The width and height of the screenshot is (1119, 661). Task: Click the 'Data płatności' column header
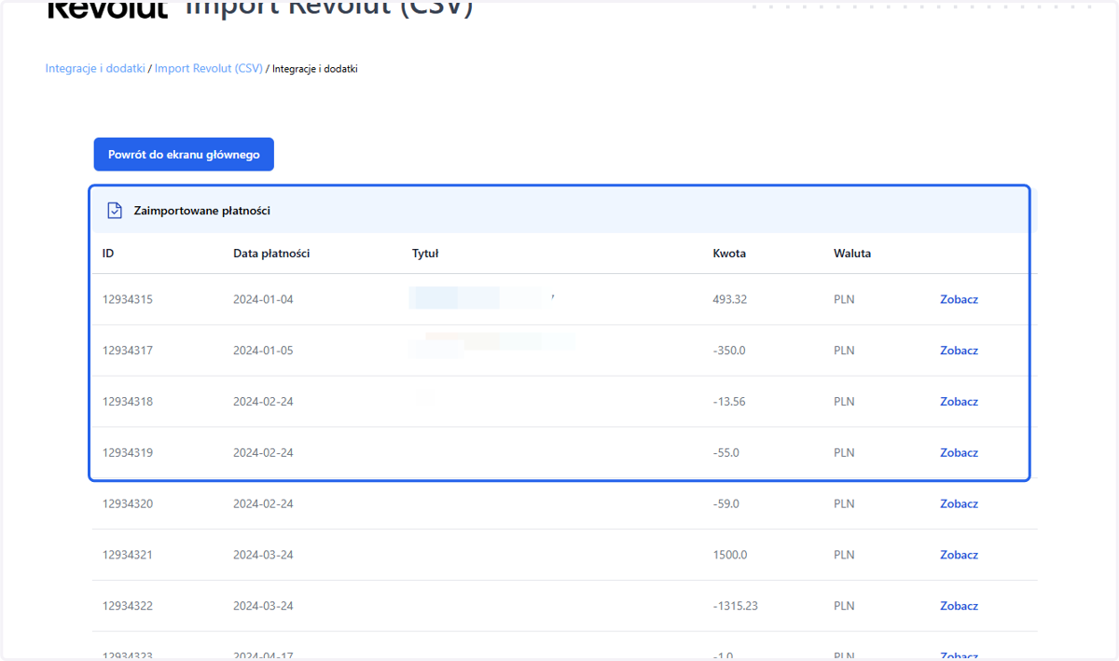(x=271, y=254)
